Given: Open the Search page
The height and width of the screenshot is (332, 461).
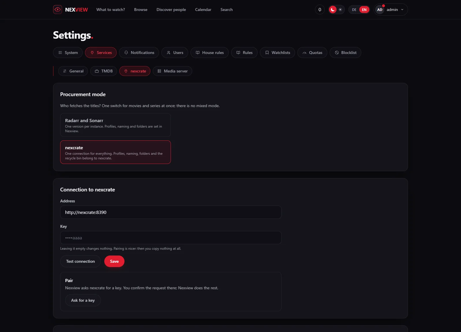Looking at the screenshot, I should click(x=226, y=10).
